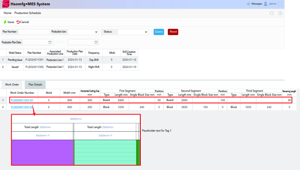This screenshot has width=300, height=170.
Task: Click the green Issue pin icon
Action: click(x=5, y=22)
